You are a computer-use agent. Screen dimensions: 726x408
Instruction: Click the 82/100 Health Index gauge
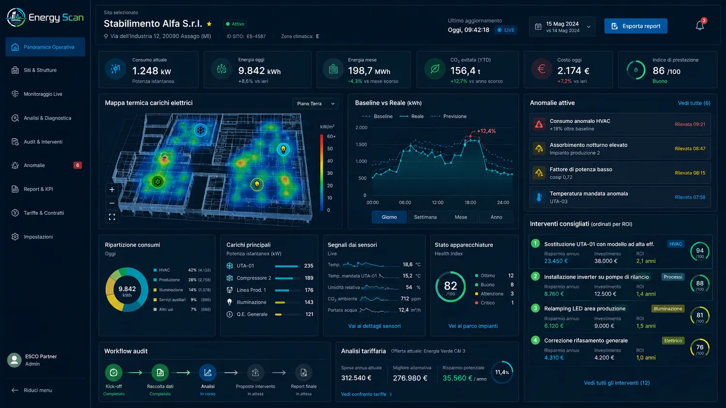pos(451,287)
